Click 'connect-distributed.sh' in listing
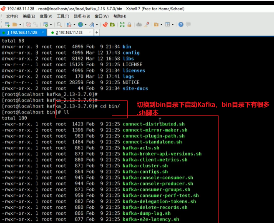274x223 pixels. pyautogui.click(x=153, y=124)
